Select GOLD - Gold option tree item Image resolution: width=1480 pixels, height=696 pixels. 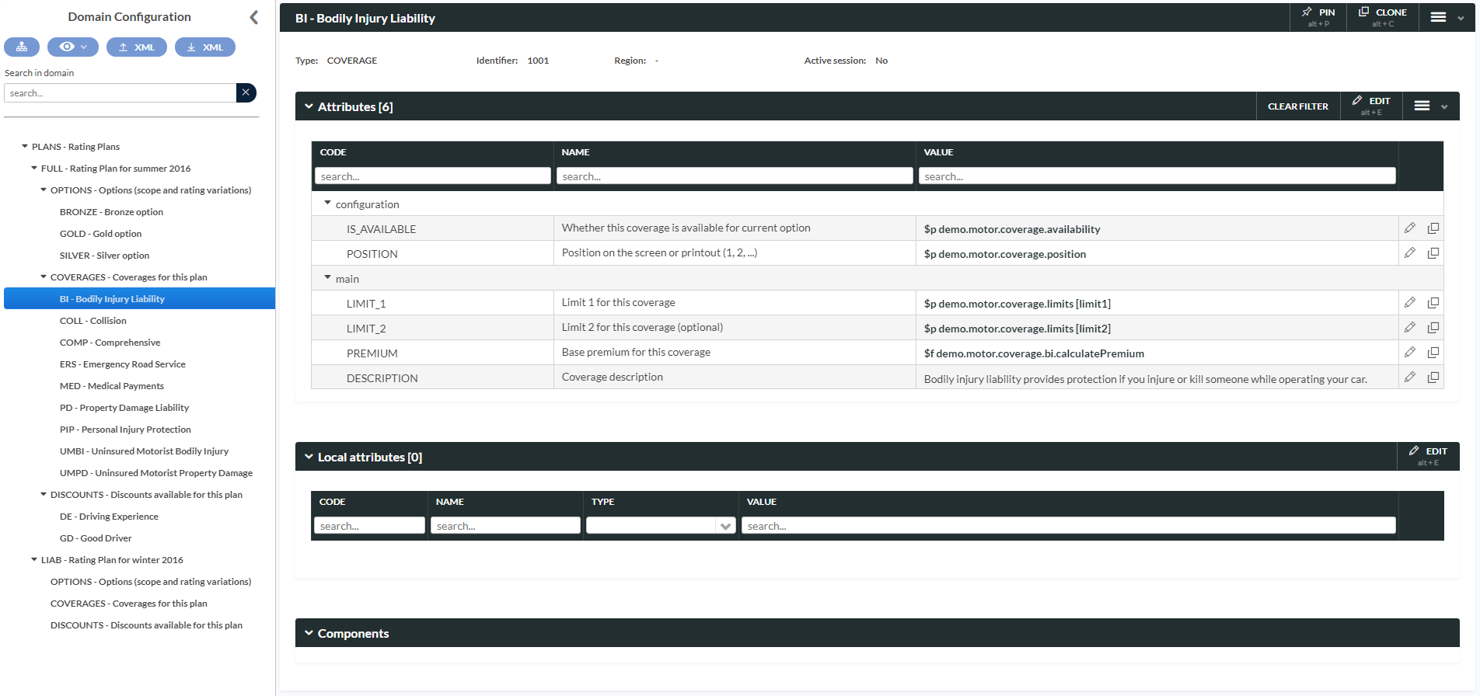[101, 234]
